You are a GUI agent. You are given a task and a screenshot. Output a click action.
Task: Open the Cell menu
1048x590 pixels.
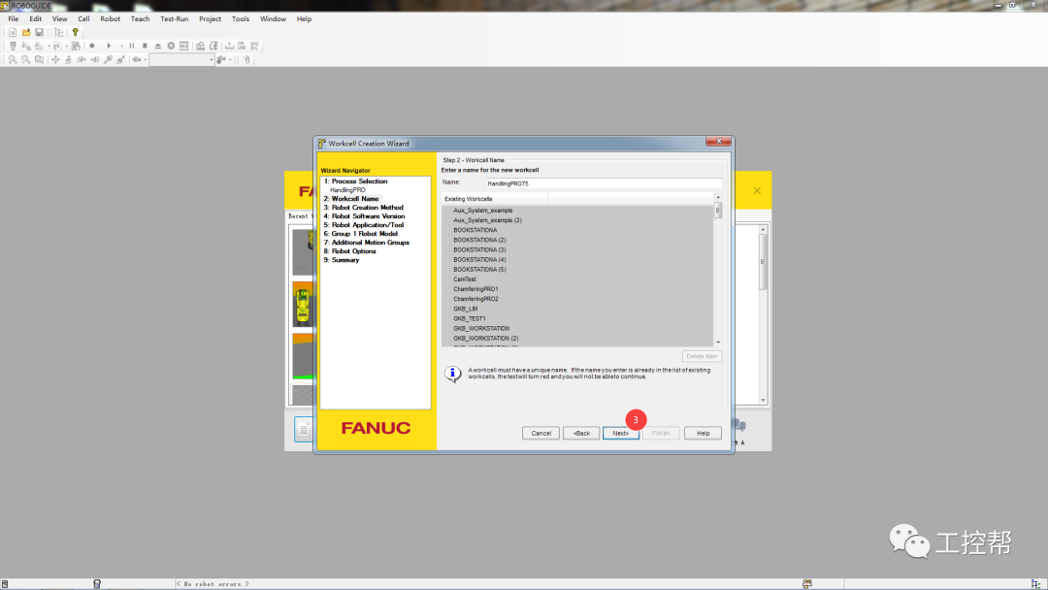pyautogui.click(x=83, y=18)
